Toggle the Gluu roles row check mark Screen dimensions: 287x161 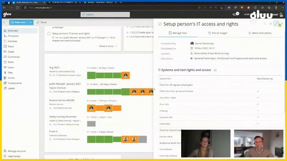coord(258,104)
